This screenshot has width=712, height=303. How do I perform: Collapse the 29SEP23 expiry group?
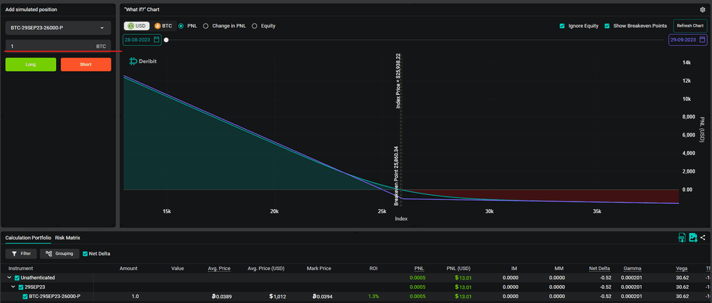coord(14,287)
